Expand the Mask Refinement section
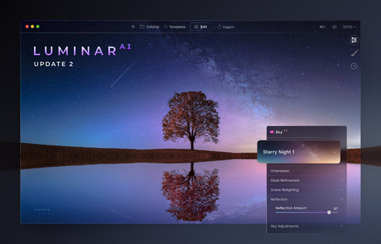The image size is (381, 244). [x=306, y=180]
